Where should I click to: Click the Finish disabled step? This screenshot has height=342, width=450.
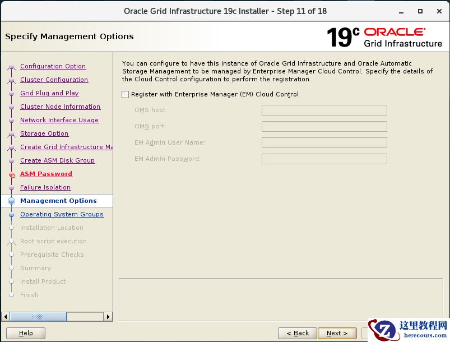pyautogui.click(x=29, y=295)
